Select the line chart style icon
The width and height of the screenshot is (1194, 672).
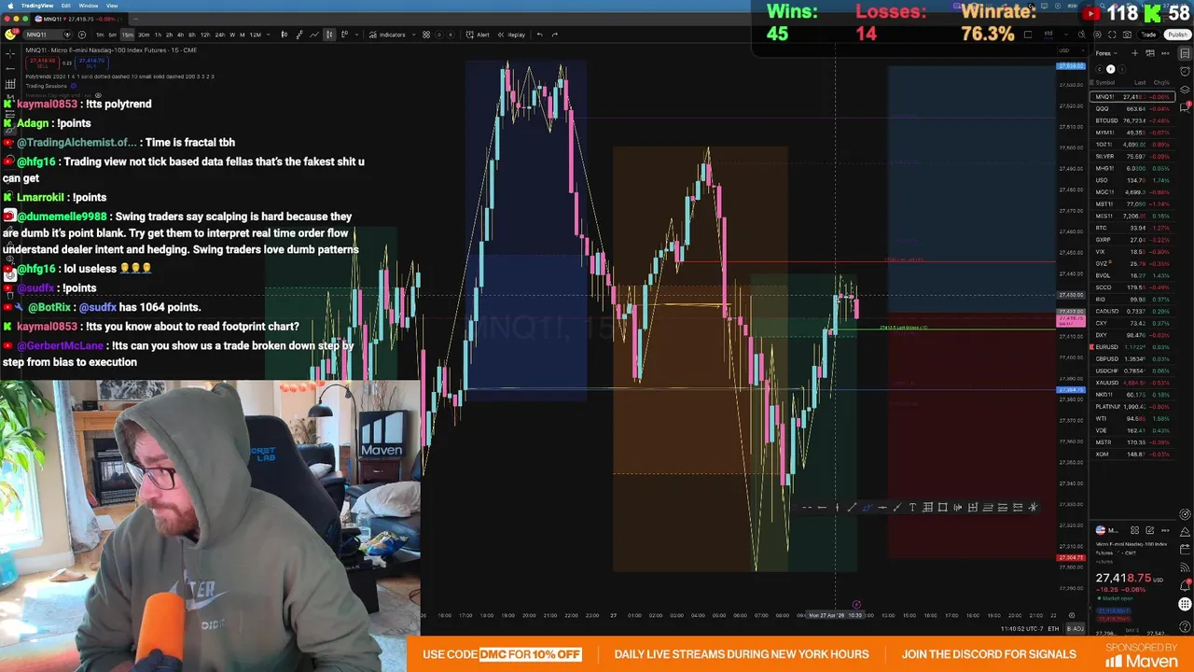[x=314, y=35]
